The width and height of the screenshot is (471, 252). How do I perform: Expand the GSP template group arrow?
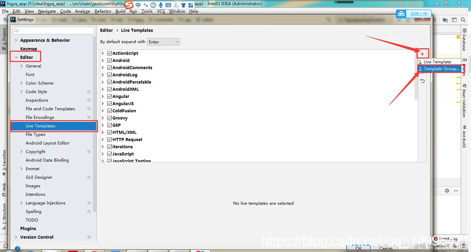click(103, 125)
